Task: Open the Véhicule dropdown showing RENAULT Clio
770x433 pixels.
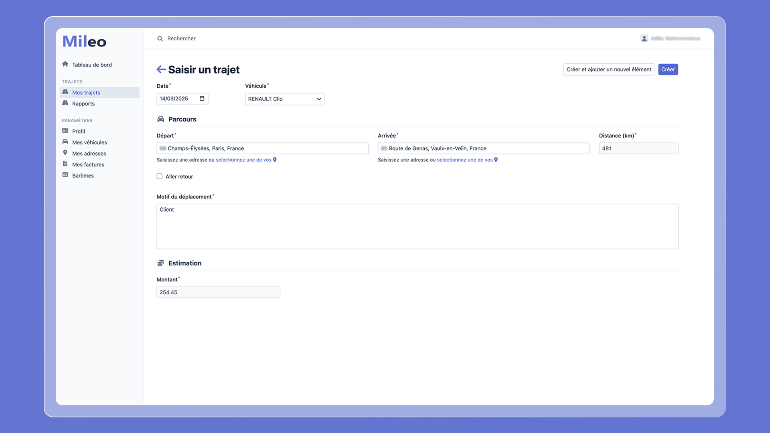Action: tap(284, 99)
